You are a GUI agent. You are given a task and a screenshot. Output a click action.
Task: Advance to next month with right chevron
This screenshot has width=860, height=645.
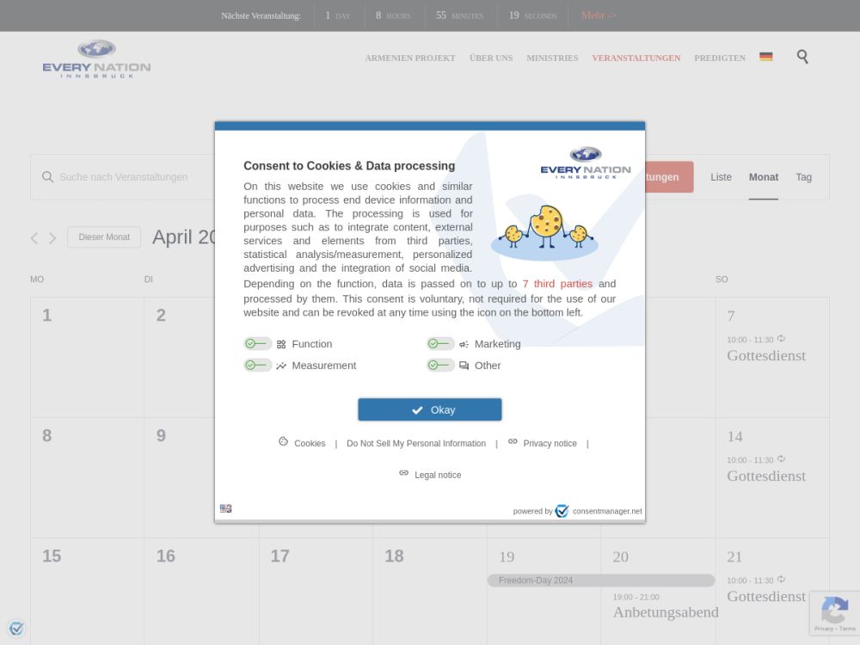pyautogui.click(x=52, y=238)
